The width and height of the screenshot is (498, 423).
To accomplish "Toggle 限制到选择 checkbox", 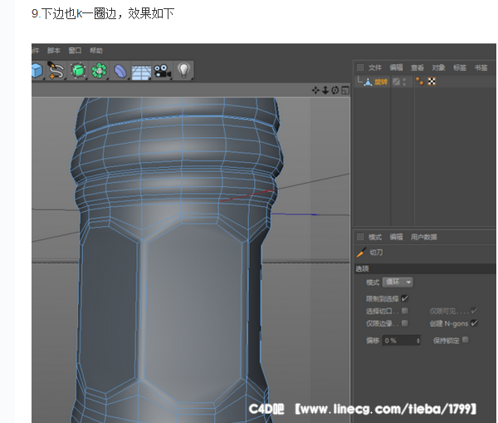I will pyautogui.click(x=405, y=298).
